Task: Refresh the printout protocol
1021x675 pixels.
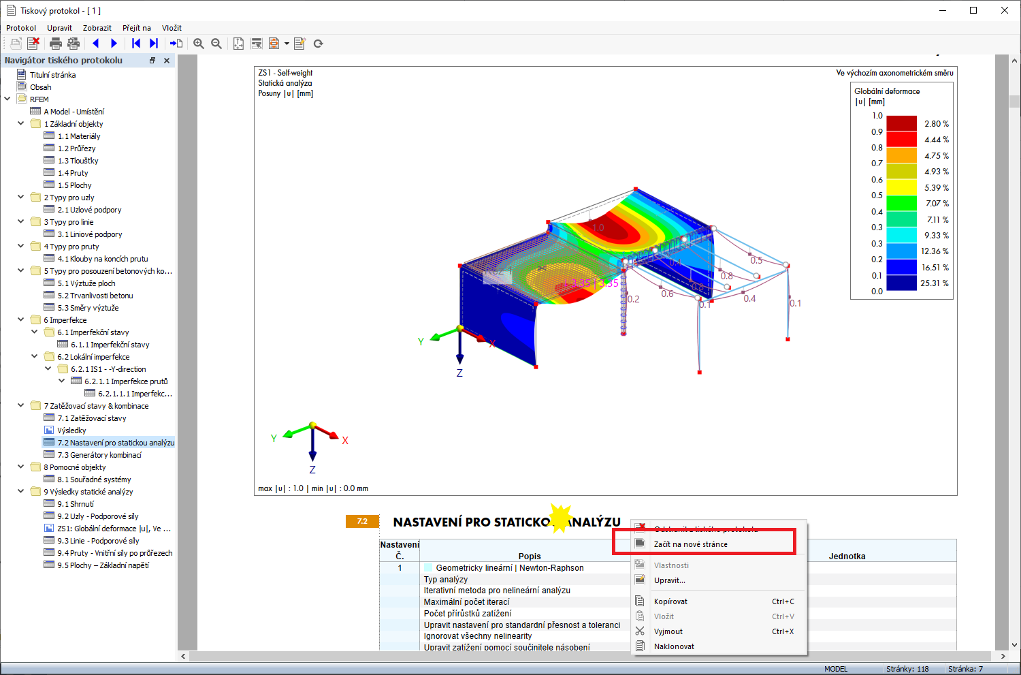Action: 318,44
